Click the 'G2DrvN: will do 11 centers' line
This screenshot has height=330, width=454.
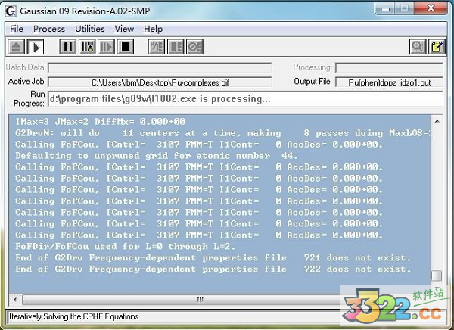[222, 133]
